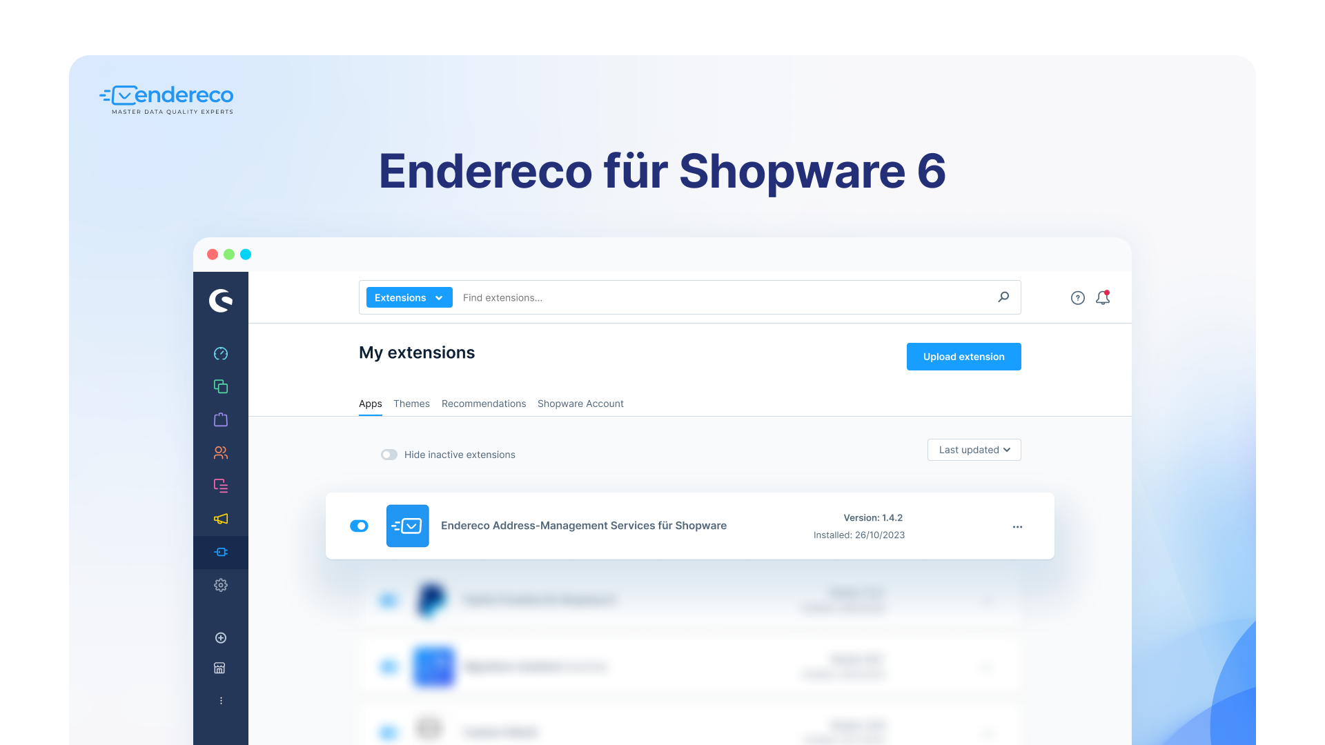Click the three-dot menu on Endereco extension
Image resolution: width=1325 pixels, height=745 pixels.
click(1017, 527)
